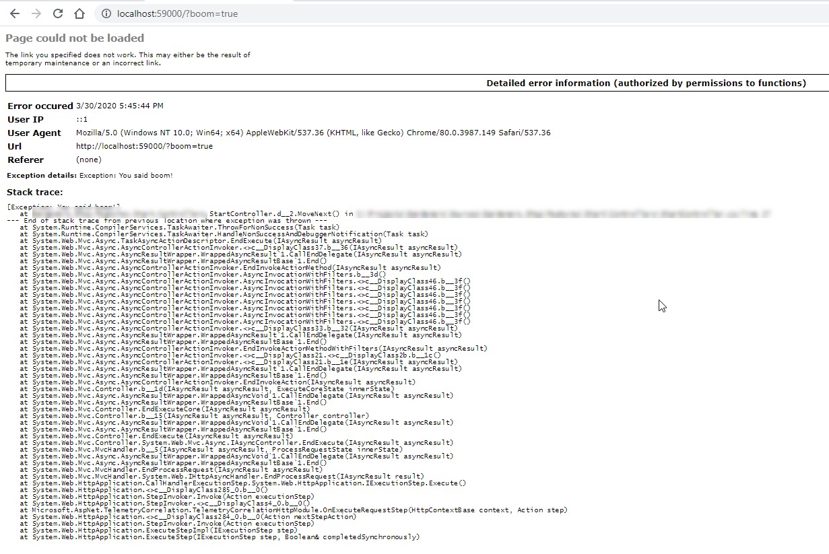Reload the page with the refresh icon
Image resolution: width=829 pixels, height=554 pixels.
click(58, 13)
